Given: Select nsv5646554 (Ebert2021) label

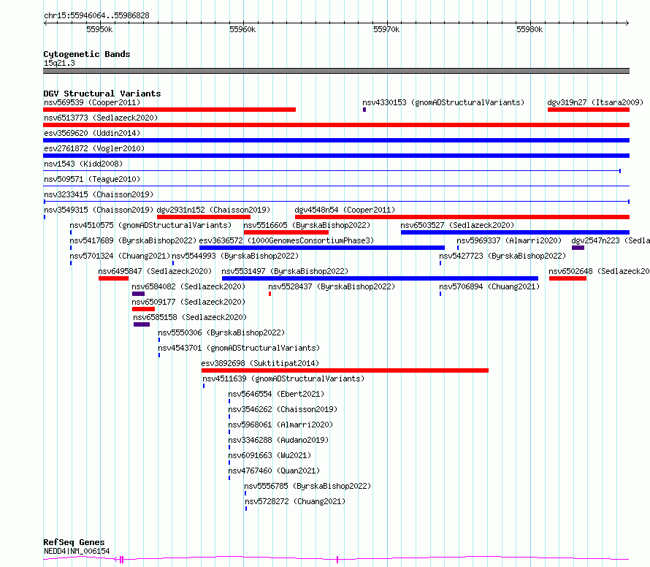Looking at the screenshot, I should pyautogui.click(x=277, y=394).
